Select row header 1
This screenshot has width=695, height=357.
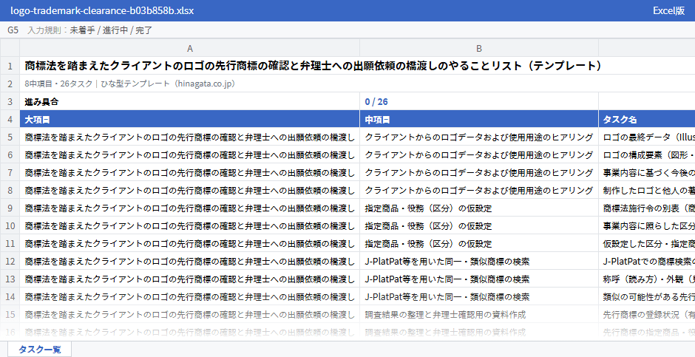click(x=10, y=66)
